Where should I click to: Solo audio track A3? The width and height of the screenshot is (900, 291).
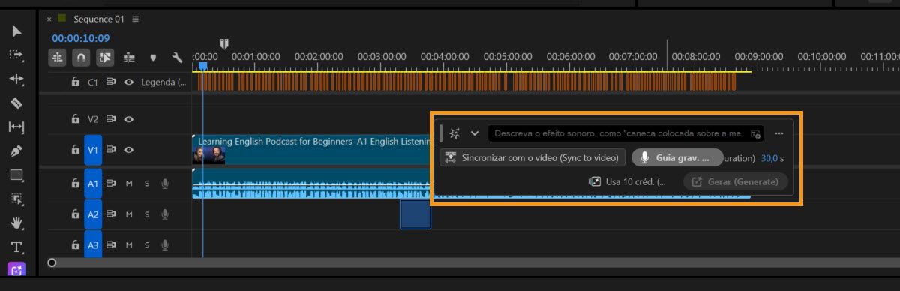click(x=147, y=244)
